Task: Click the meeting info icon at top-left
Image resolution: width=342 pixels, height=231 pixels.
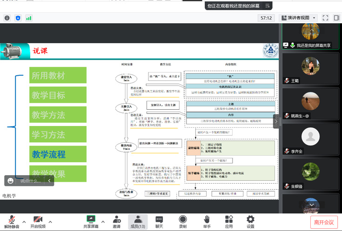Action: pyautogui.click(x=7, y=18)
